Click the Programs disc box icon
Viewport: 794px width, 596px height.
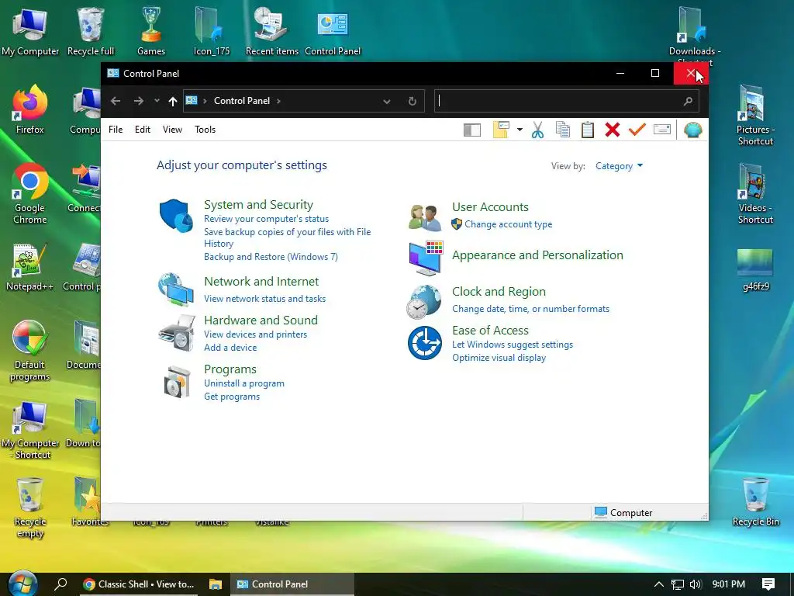(177, 382)
